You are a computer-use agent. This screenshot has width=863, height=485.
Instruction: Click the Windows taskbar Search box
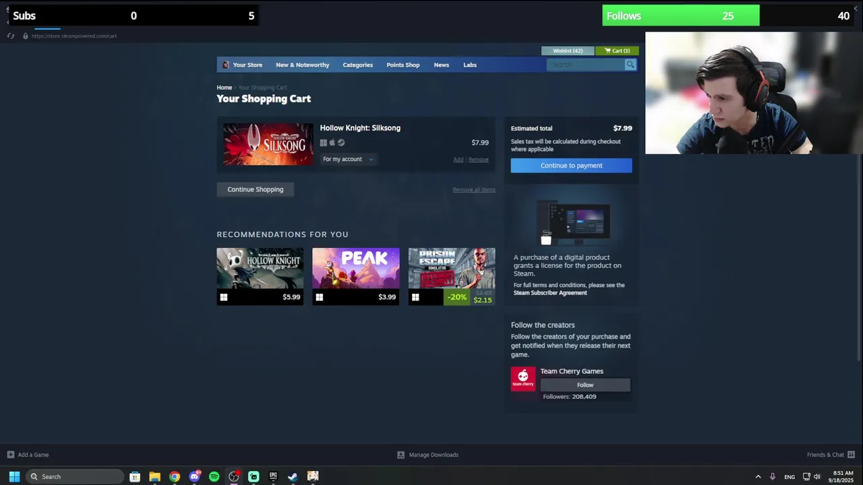(x=75, y=476)
